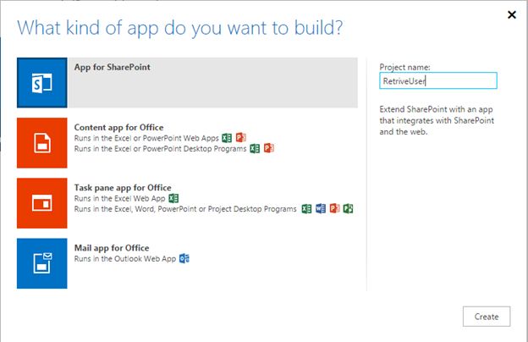Image resolution: width=528 pixels, height=342 pixels.
Task: Click PowerPoint icon in Task pane Desktop Programs line
Action: pos(334,208)
